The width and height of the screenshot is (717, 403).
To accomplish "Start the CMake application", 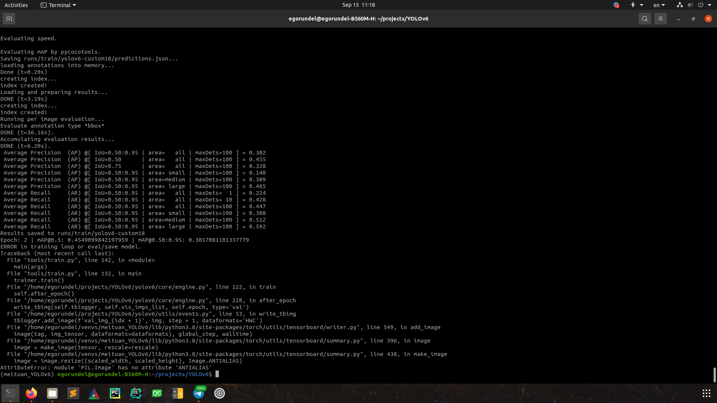I will tap(94, 393).
